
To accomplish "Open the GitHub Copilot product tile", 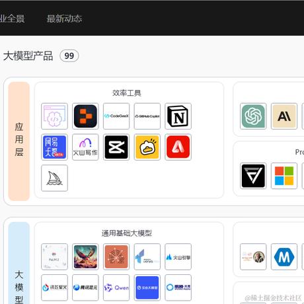I will click(x=147, y=116).
